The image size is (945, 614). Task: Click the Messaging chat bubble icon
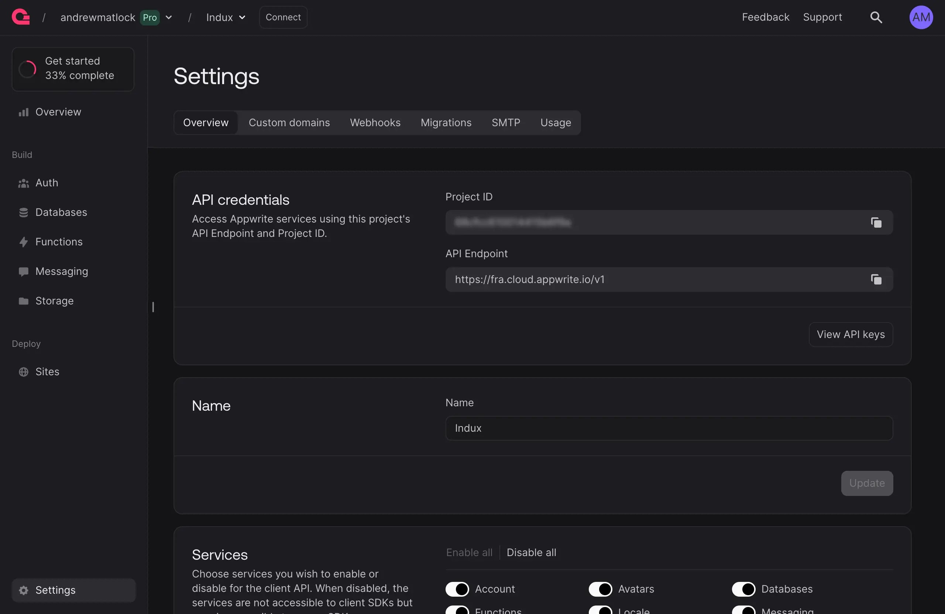click(23, 272)
